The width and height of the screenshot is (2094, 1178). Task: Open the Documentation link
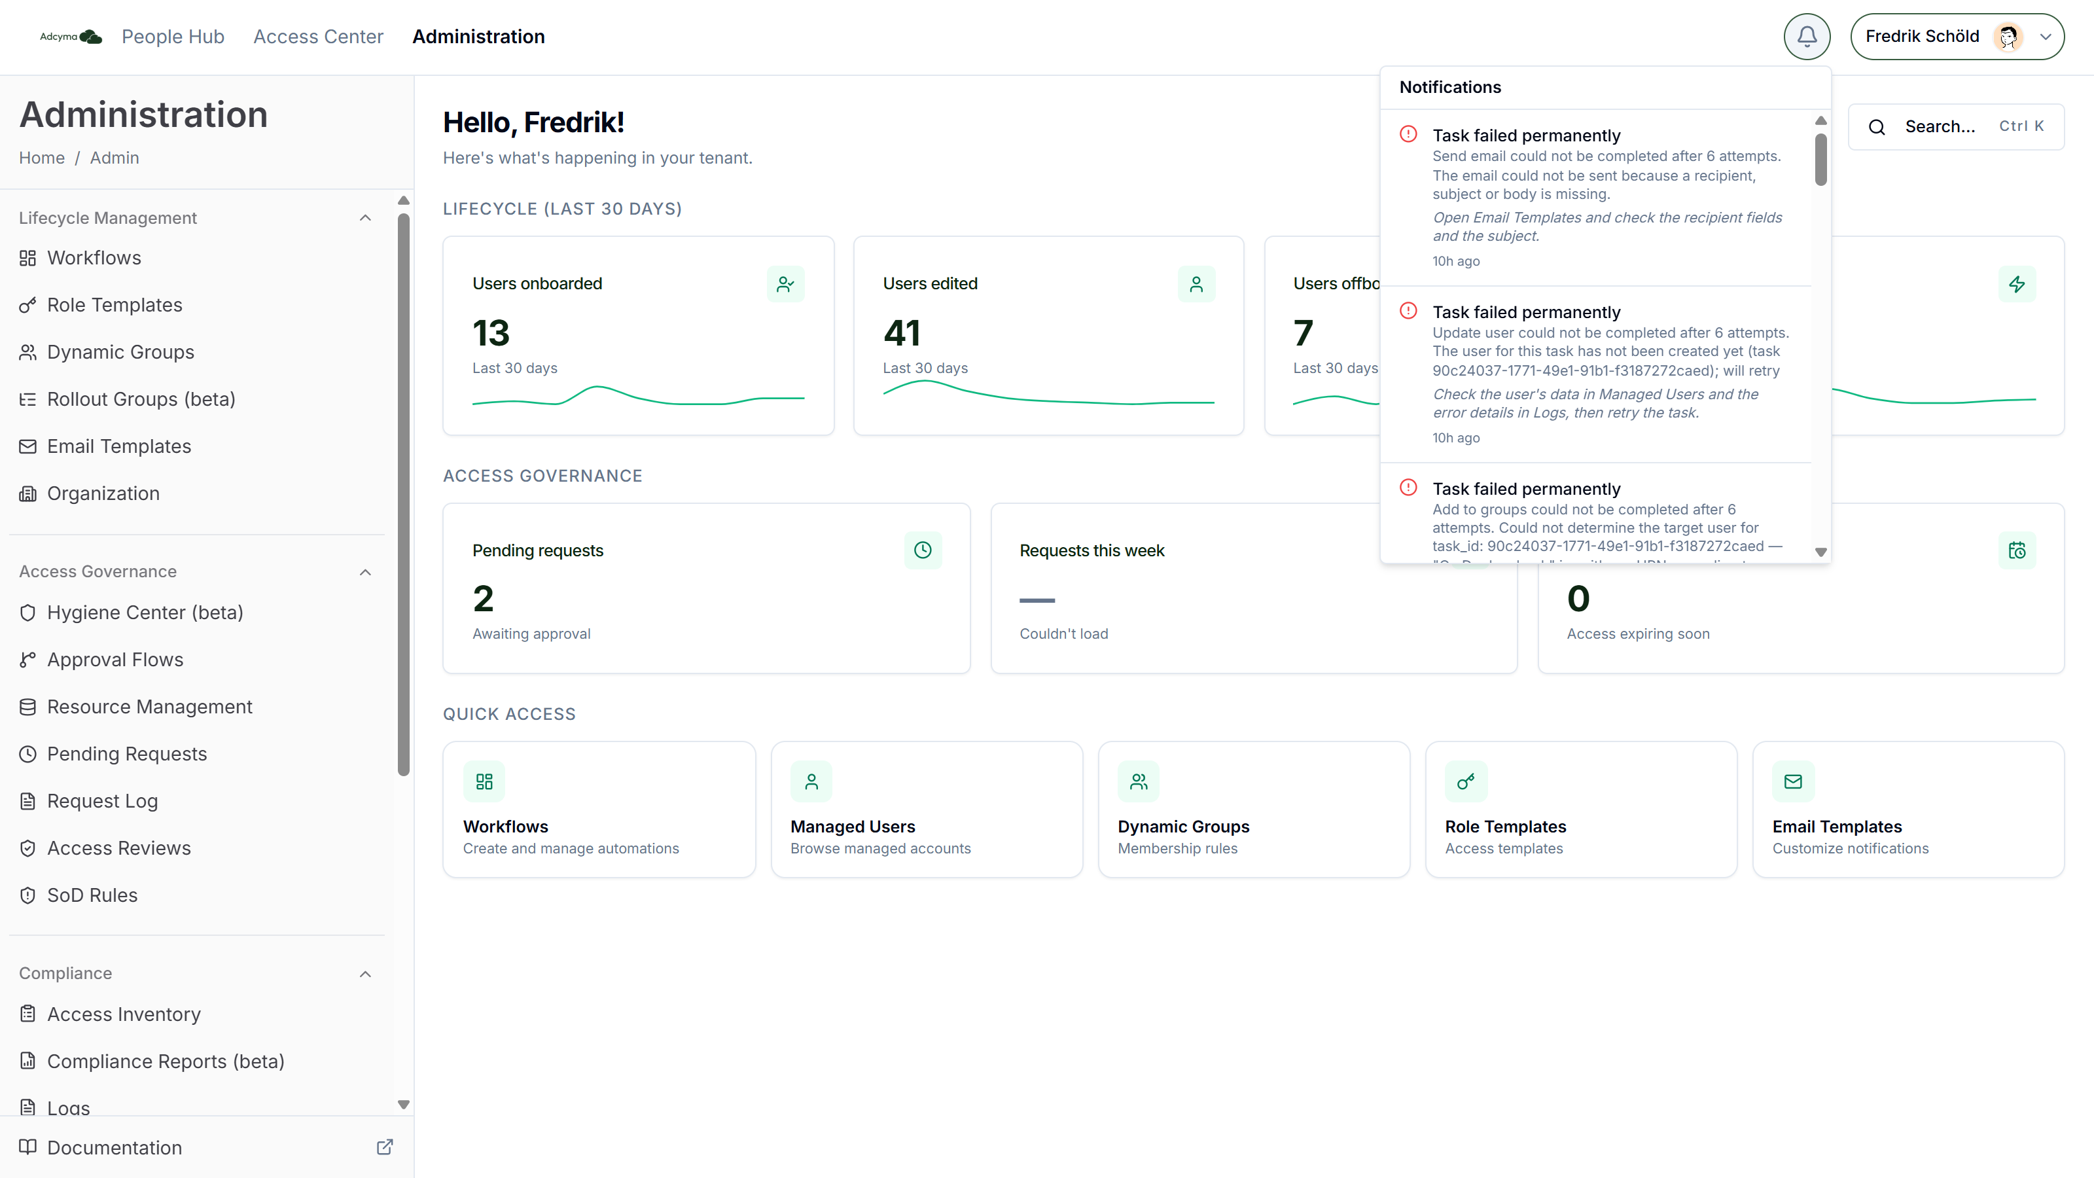coord(207,1147)
